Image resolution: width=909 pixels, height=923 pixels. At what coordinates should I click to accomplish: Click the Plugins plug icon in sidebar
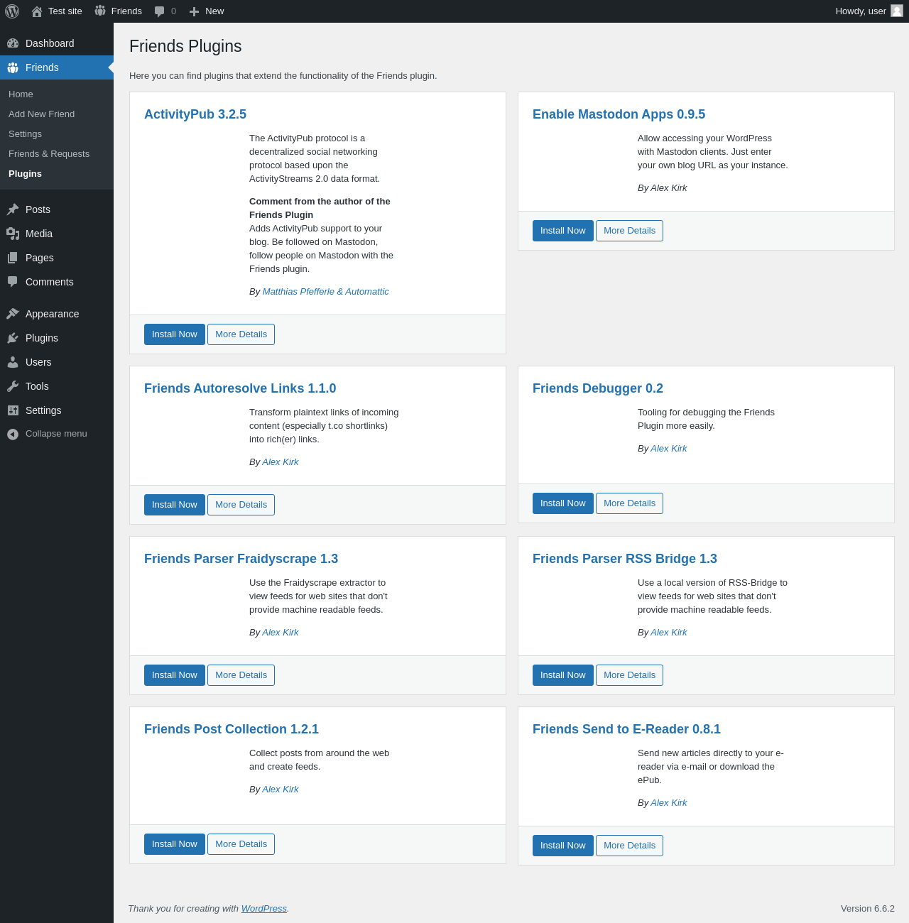tap(13, 338)
